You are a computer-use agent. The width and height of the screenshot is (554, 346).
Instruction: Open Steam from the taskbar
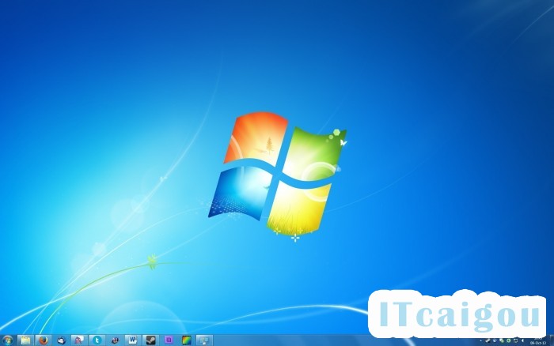[151, 340]
